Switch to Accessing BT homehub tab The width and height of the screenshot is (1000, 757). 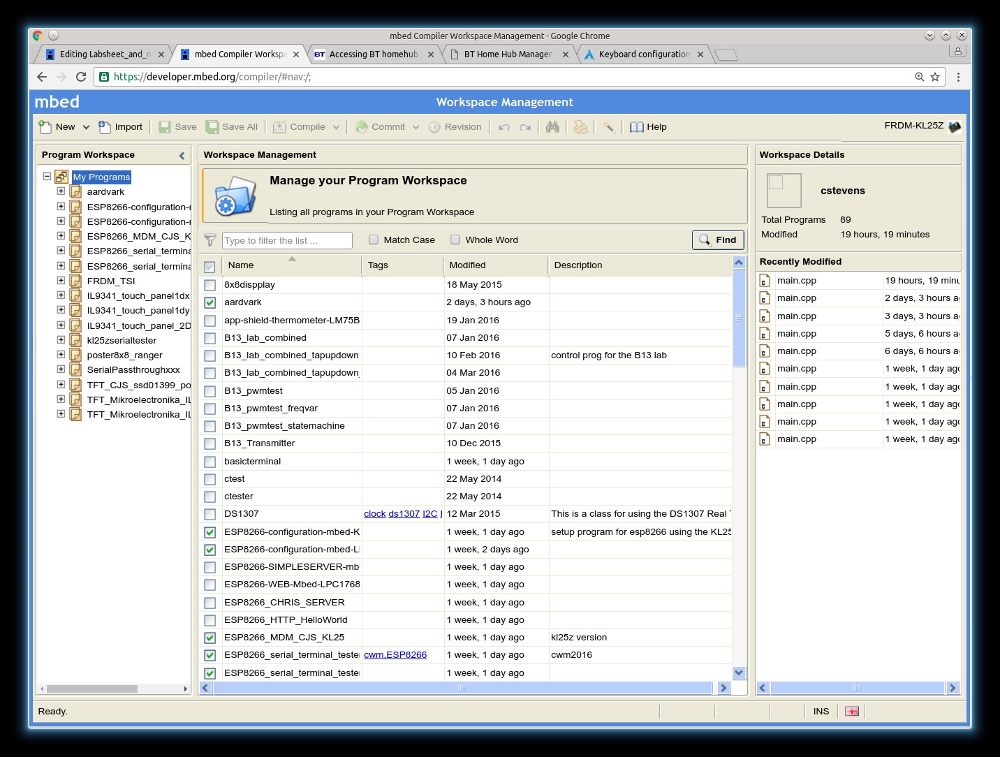click(x=374, y=54)
